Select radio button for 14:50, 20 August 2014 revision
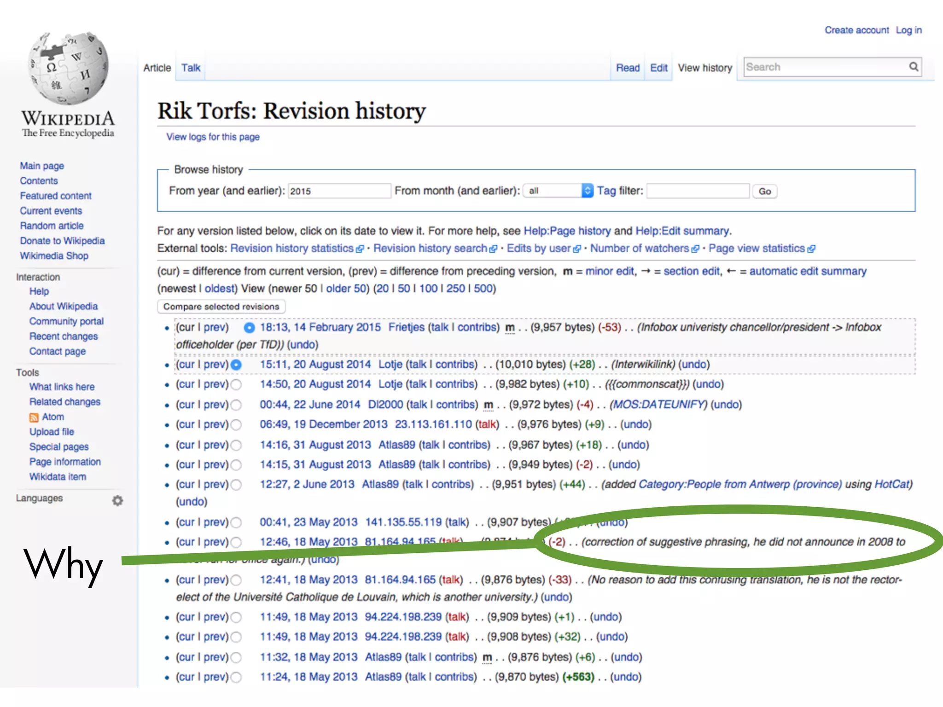943x707 pixels. [x=236, y=385]
